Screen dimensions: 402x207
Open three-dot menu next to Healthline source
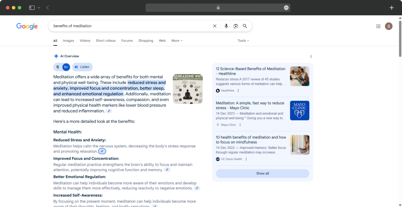click(238, 90)
